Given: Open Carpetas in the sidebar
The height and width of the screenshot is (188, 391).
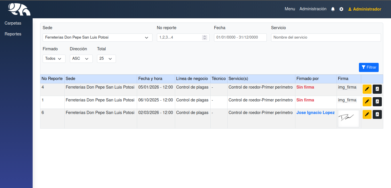Looking at the screenshot, I should pyautogui.click(x=13, y=23).
